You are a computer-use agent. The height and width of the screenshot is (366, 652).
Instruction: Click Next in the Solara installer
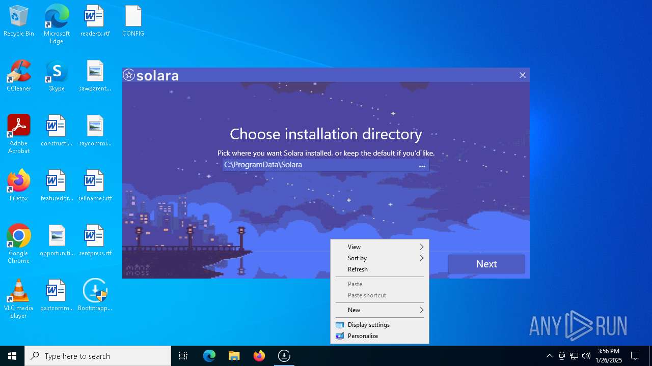click(x=486, y=264)
